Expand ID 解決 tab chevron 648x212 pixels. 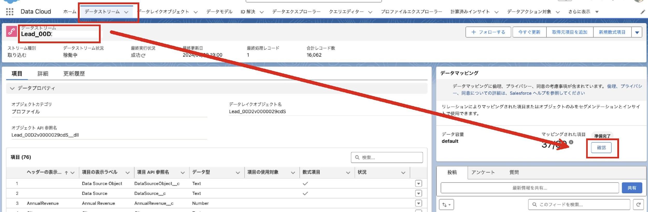tap(262, 12)
